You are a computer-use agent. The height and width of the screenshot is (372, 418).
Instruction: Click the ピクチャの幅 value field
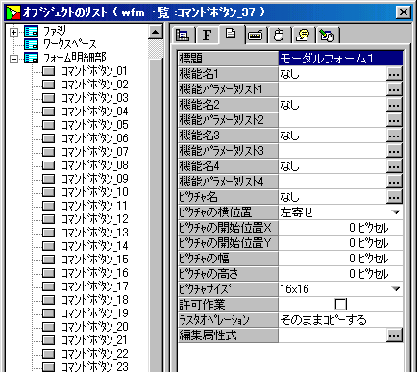pyautogui.click(x=340, y=259)
